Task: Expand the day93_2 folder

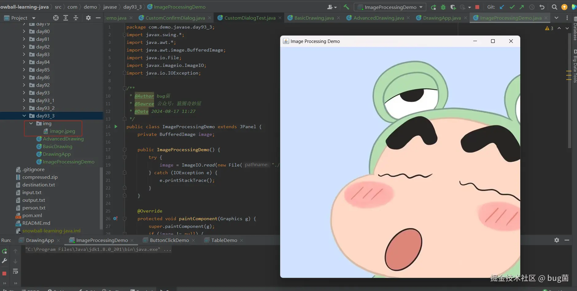Action: coord(24,108)
